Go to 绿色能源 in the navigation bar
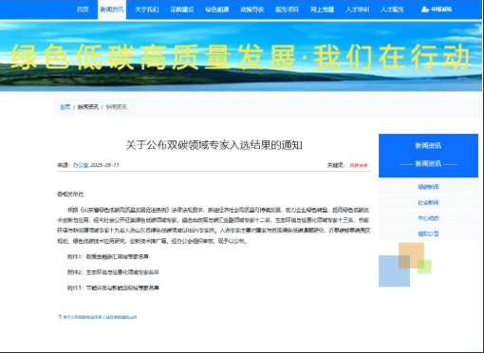The height and width of the screenshot is (353, 484). click(x=217, y=9)
